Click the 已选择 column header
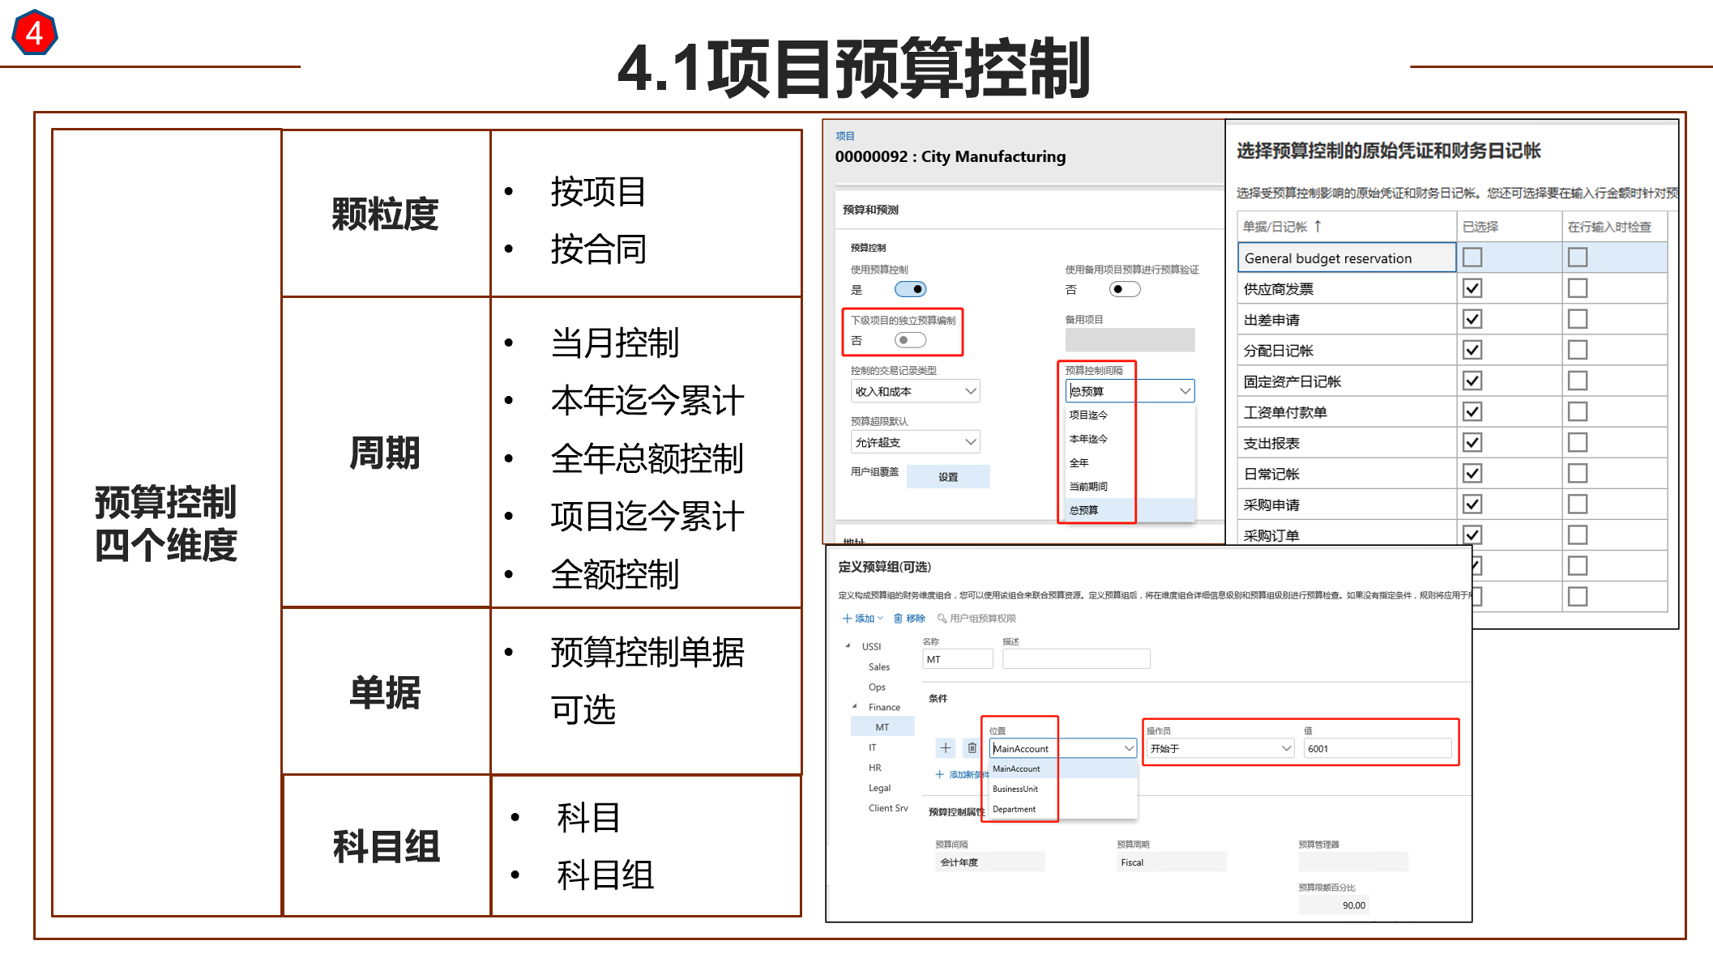1713x962 pixels. click(x=1480, y=227)
